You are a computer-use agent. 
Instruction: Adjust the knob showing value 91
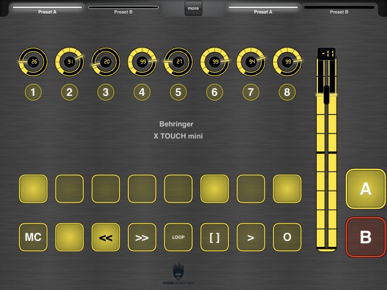(x=70, y=62)
